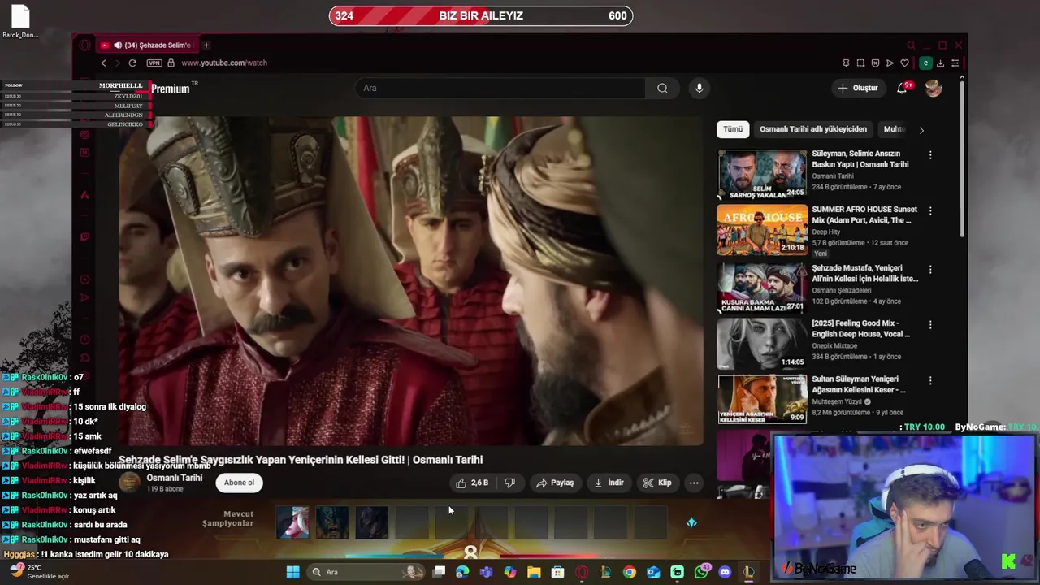Select the Tümü filter chip

point(733,129)
